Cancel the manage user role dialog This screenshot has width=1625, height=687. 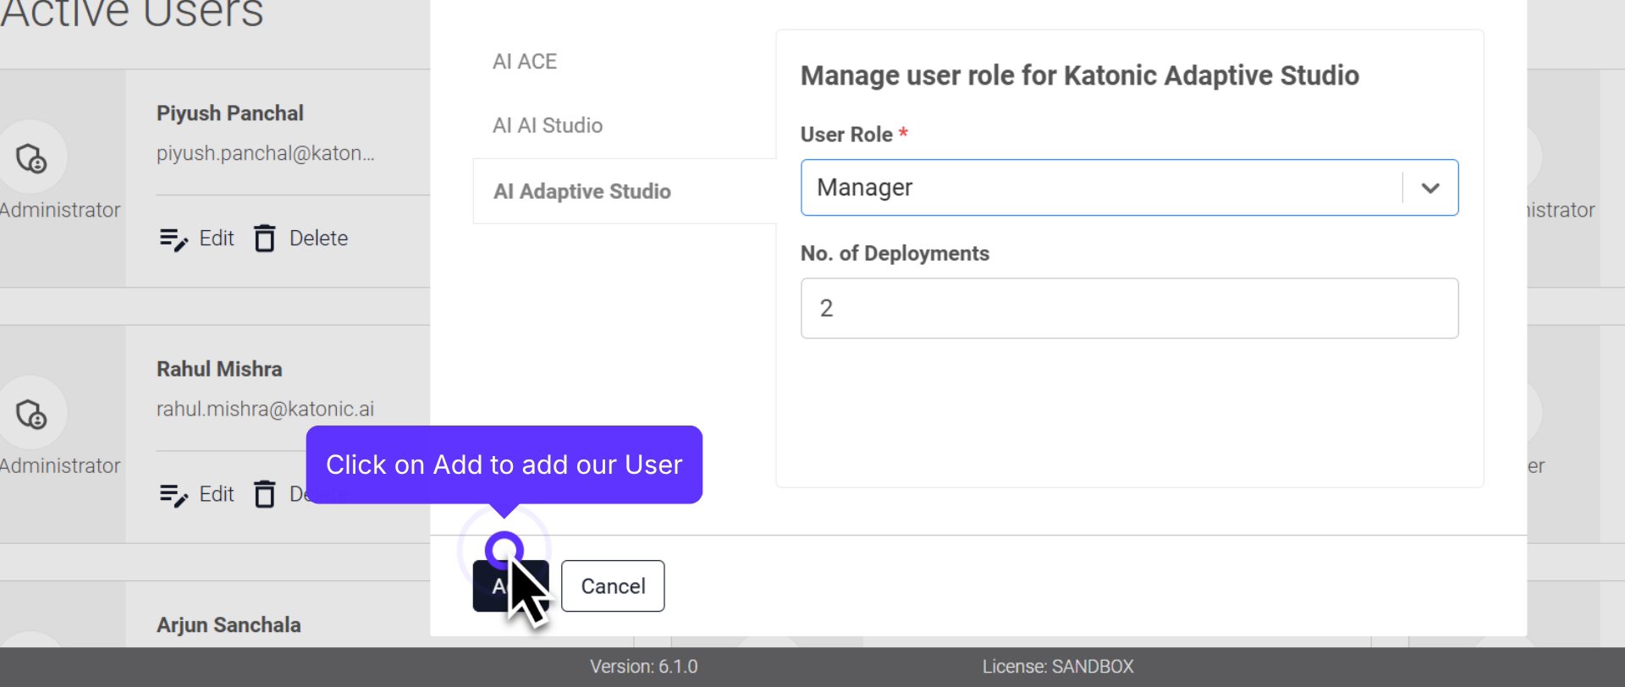click(613, 586)
